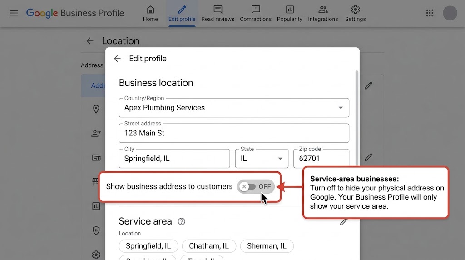Open the account avatar menu
This screenshot has width=465, height=260.
coord(450,13)
